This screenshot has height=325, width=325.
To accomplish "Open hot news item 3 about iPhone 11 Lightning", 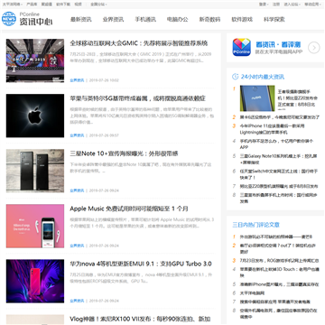I will (x=273, y=129).
